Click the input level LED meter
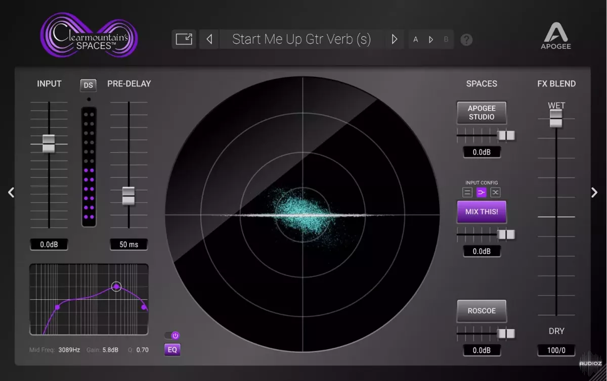The height and width of the screenshot is (381, 607). click(x=89, y=166)
